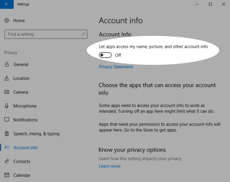
Task: Click 'Know your privacy options' heading
Action: pos(132,150)
